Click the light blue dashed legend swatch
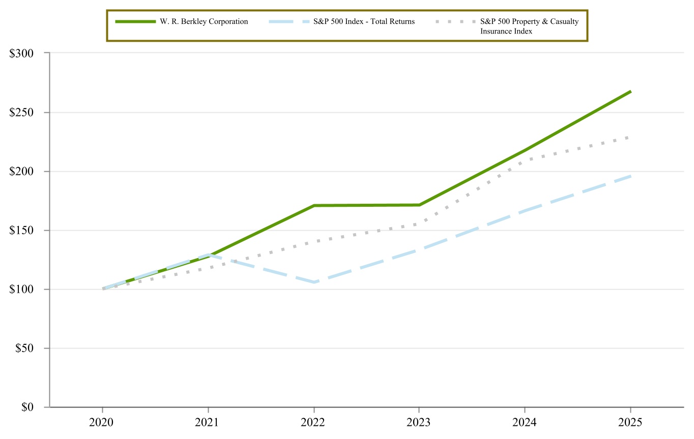The image size is (694, 439). tap(286, 21)
